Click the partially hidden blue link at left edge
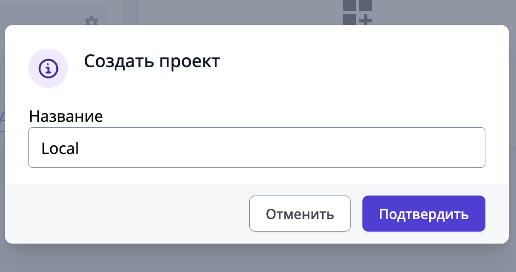Image resolution: width=516 pixels, height=272 pixels. (x=2, y=116)
